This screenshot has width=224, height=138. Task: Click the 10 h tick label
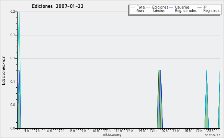click(x=96, y=131)
